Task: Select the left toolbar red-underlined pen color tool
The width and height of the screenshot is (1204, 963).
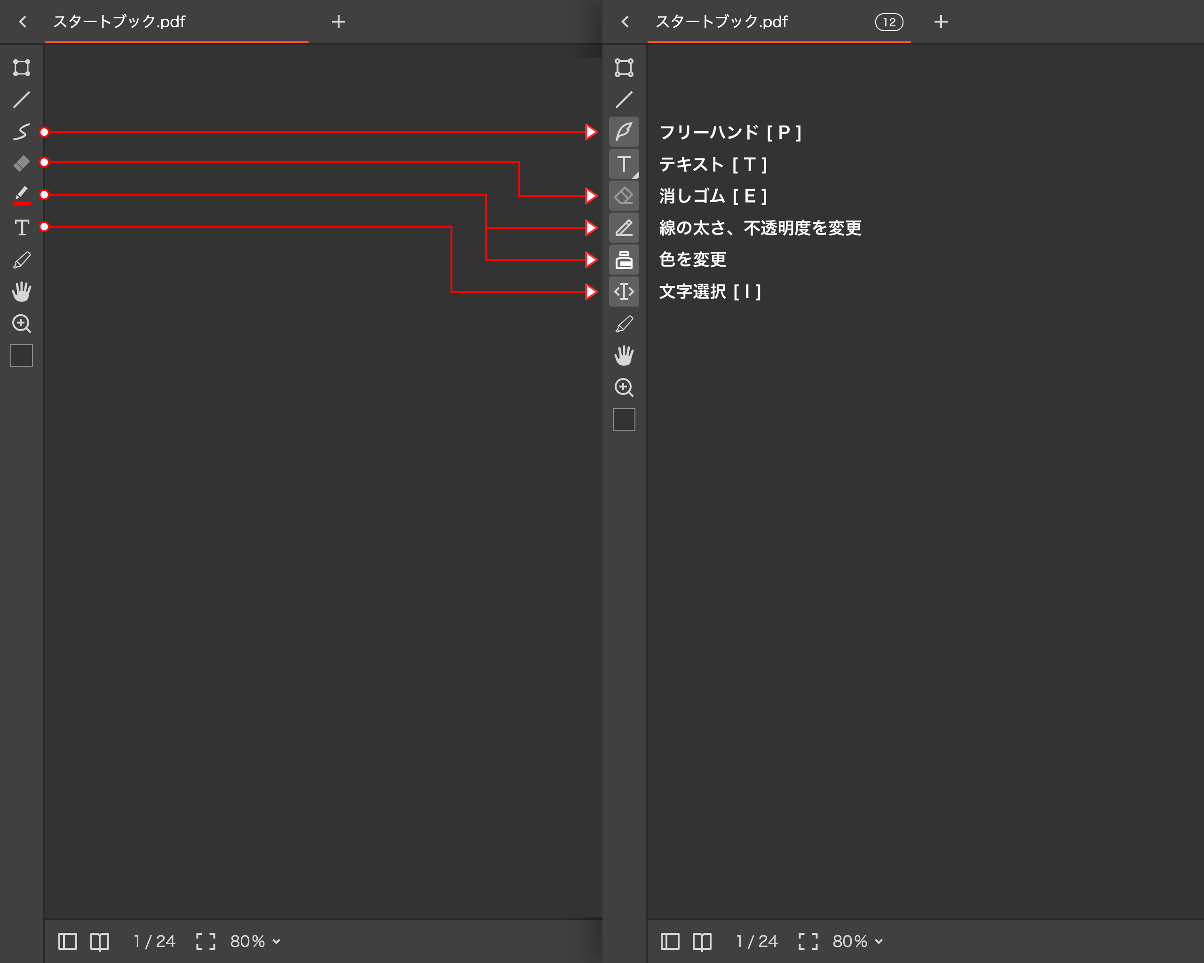Action: [22, 196]
